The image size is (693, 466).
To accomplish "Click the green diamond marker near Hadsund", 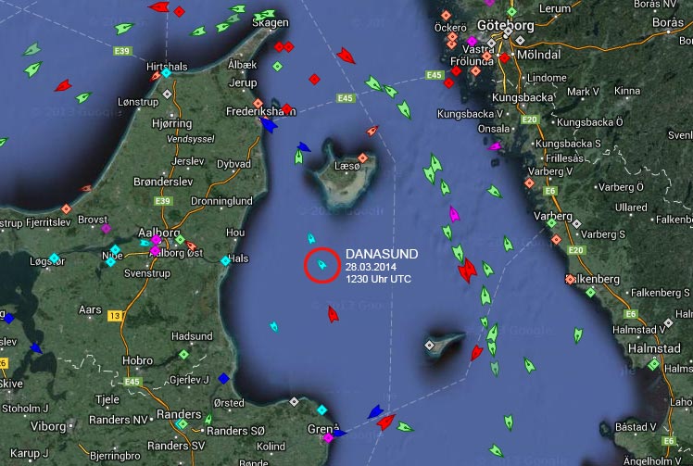I will tap(183, 354).
